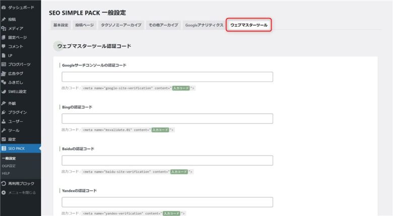Open the ツール wrench icon
The height and width of the screenshot is (216, 393).
coord(4,130)
